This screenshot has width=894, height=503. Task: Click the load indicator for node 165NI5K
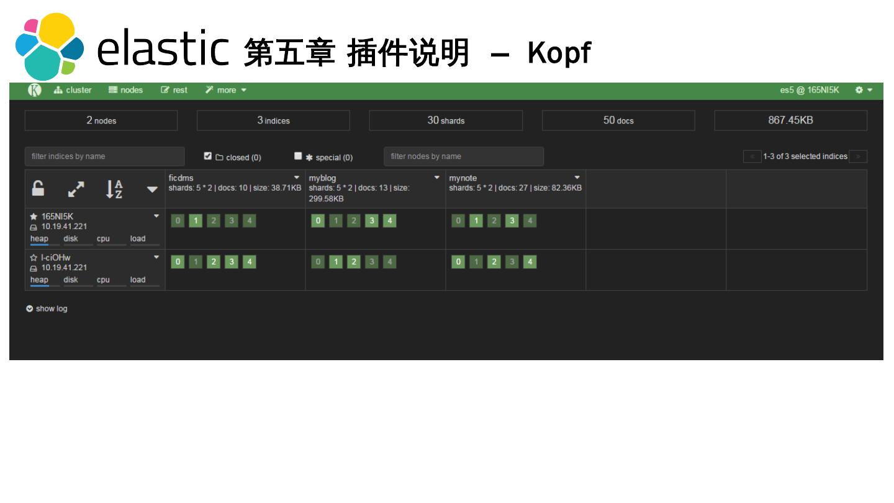pyautogui.click(x=145, y=240)
